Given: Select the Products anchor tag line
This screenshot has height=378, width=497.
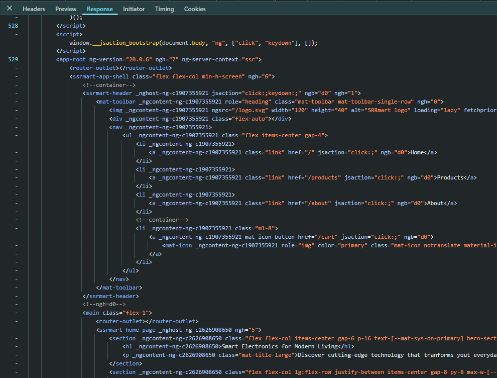Looking at the screenshot, I should [312, 177].
